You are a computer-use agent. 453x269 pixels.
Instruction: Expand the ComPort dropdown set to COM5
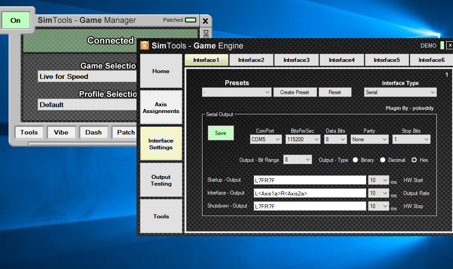pyautogui.click(x=265, y=139)
